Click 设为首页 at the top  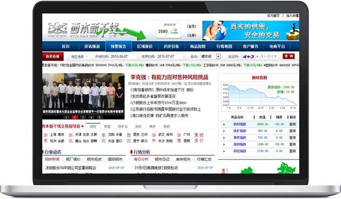(273, 16)
